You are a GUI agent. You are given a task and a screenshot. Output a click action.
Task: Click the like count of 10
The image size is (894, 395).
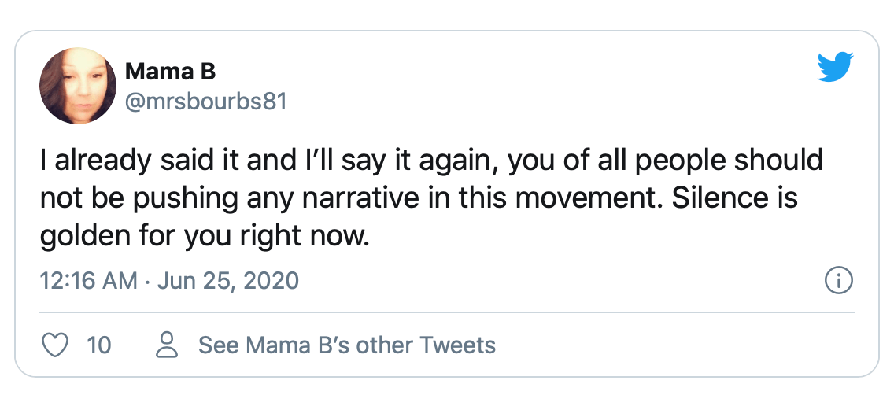tap(98, 345)
